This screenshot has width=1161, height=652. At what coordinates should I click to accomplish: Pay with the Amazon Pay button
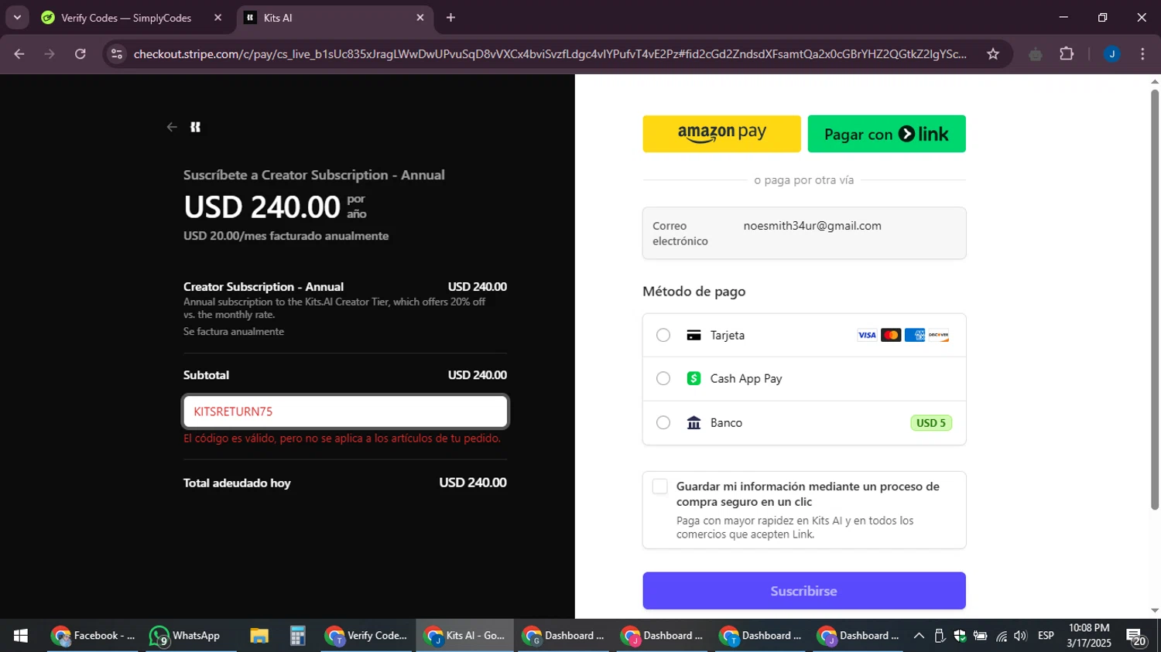[721, 134]
